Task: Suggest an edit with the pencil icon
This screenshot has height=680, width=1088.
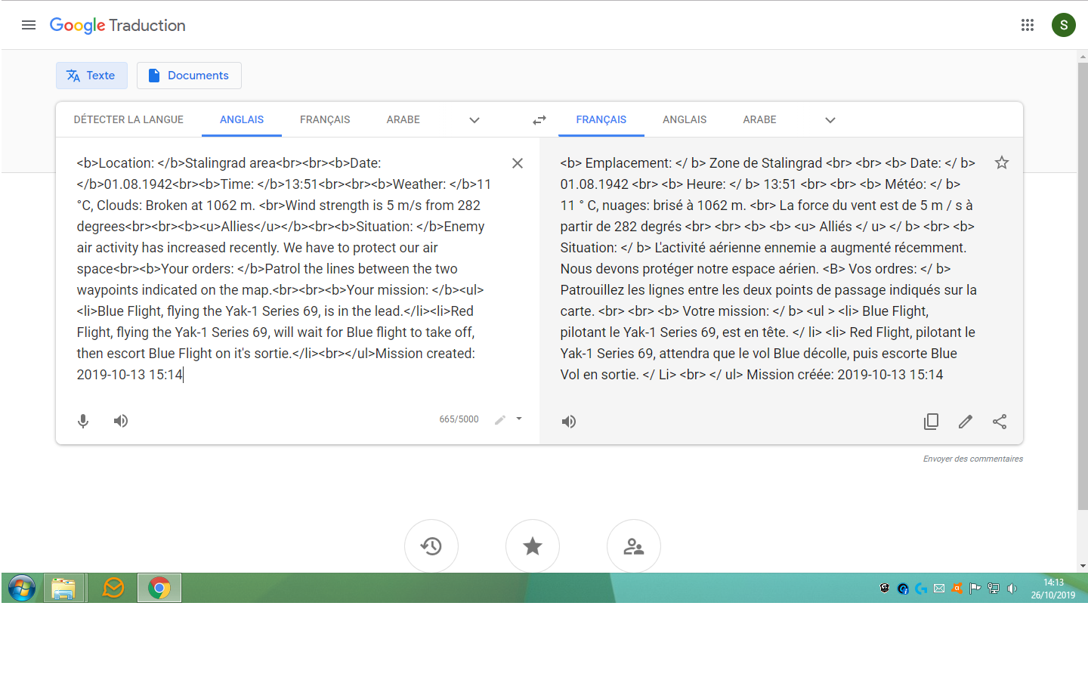Action: (x=966, y=422)
